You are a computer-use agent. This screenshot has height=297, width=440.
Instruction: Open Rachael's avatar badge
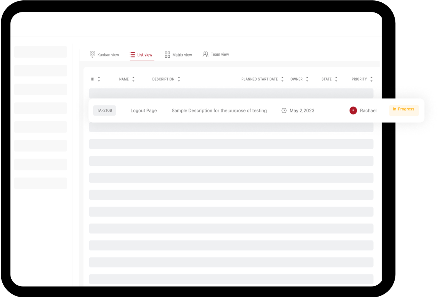pos(353,111)
